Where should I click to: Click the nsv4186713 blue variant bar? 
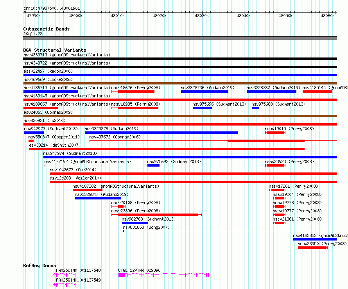tap(51, 92)
